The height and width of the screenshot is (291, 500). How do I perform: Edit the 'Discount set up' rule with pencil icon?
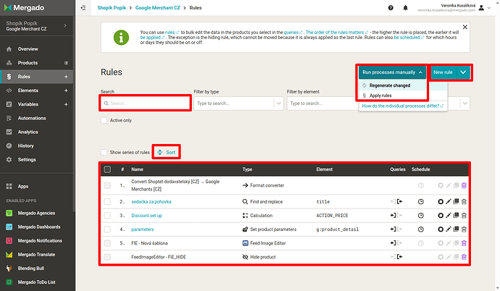[x=449, y=216]
